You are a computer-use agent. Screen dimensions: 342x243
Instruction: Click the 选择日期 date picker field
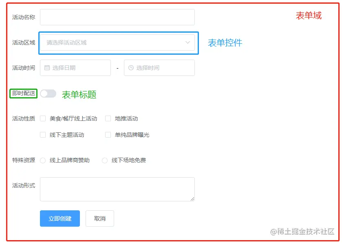coord(75,68)
